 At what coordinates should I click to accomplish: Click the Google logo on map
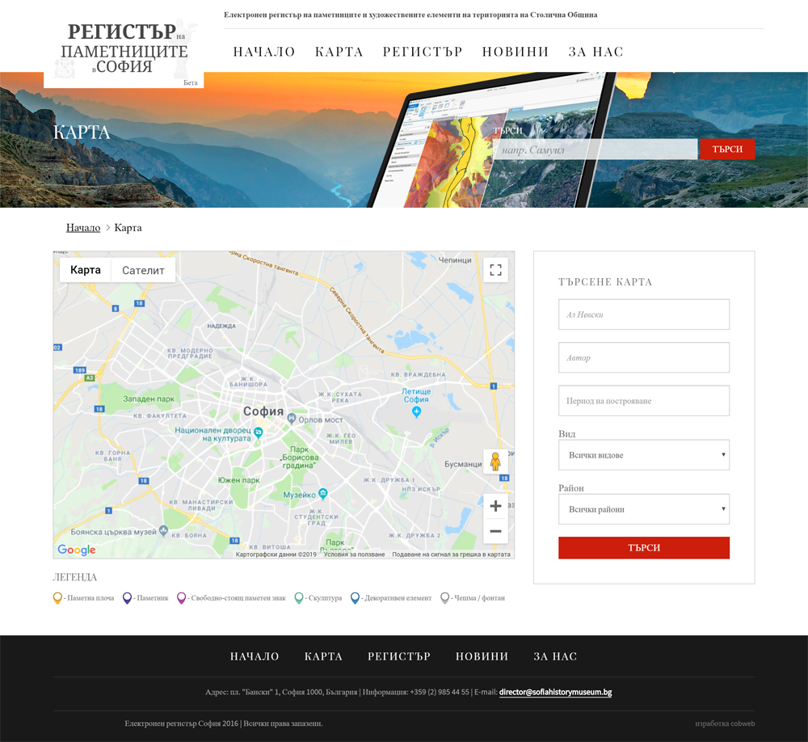(x=76, y=550)
